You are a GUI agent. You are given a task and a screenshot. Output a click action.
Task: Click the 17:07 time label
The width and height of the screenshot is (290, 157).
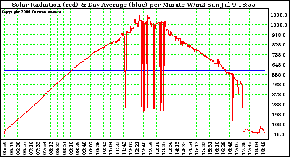pyautogui.click(x=237, y=148)
